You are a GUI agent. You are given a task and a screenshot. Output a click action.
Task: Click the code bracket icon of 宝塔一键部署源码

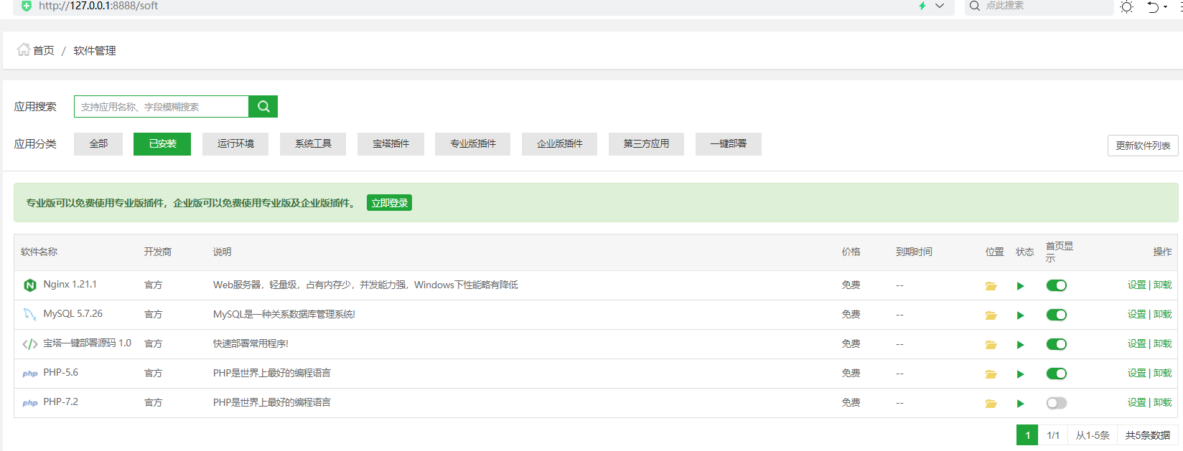click(x=30, y=344)
